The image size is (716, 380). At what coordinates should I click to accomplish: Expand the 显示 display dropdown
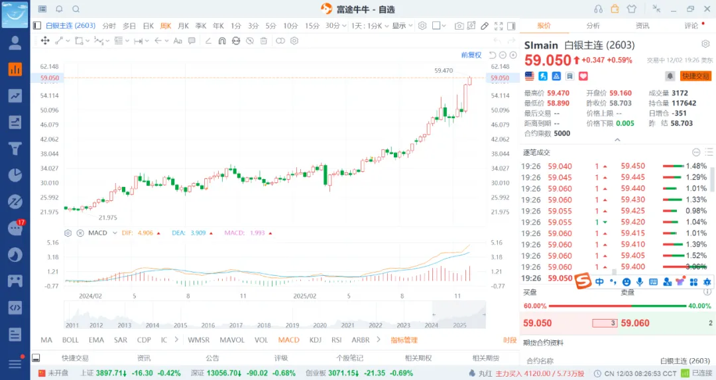point(401,26)
